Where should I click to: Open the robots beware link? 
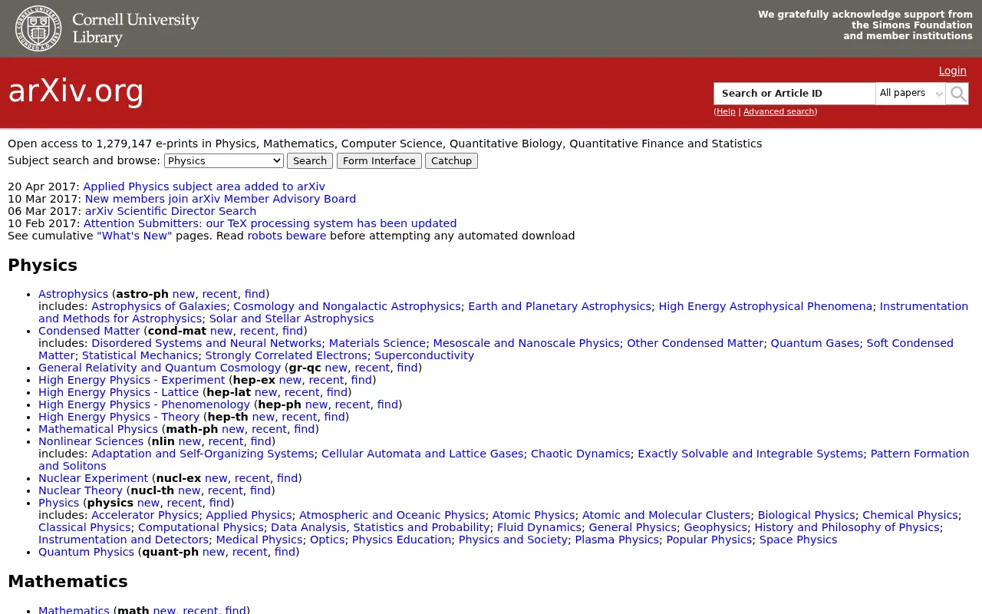pos(286,236)
